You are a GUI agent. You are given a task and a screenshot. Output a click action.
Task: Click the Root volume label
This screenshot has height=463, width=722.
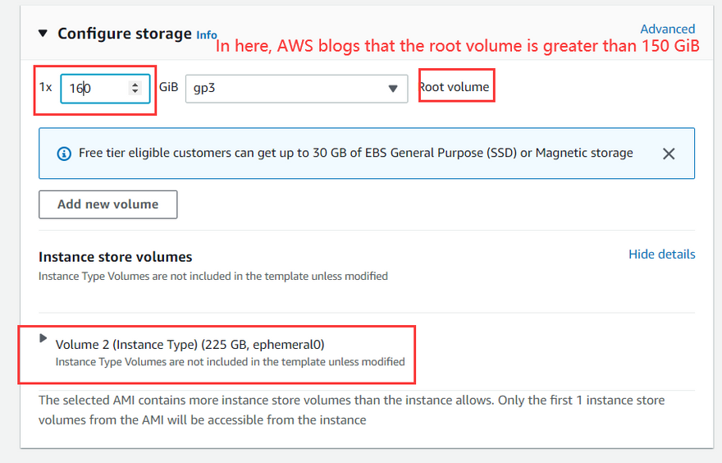tap(455, 87)
